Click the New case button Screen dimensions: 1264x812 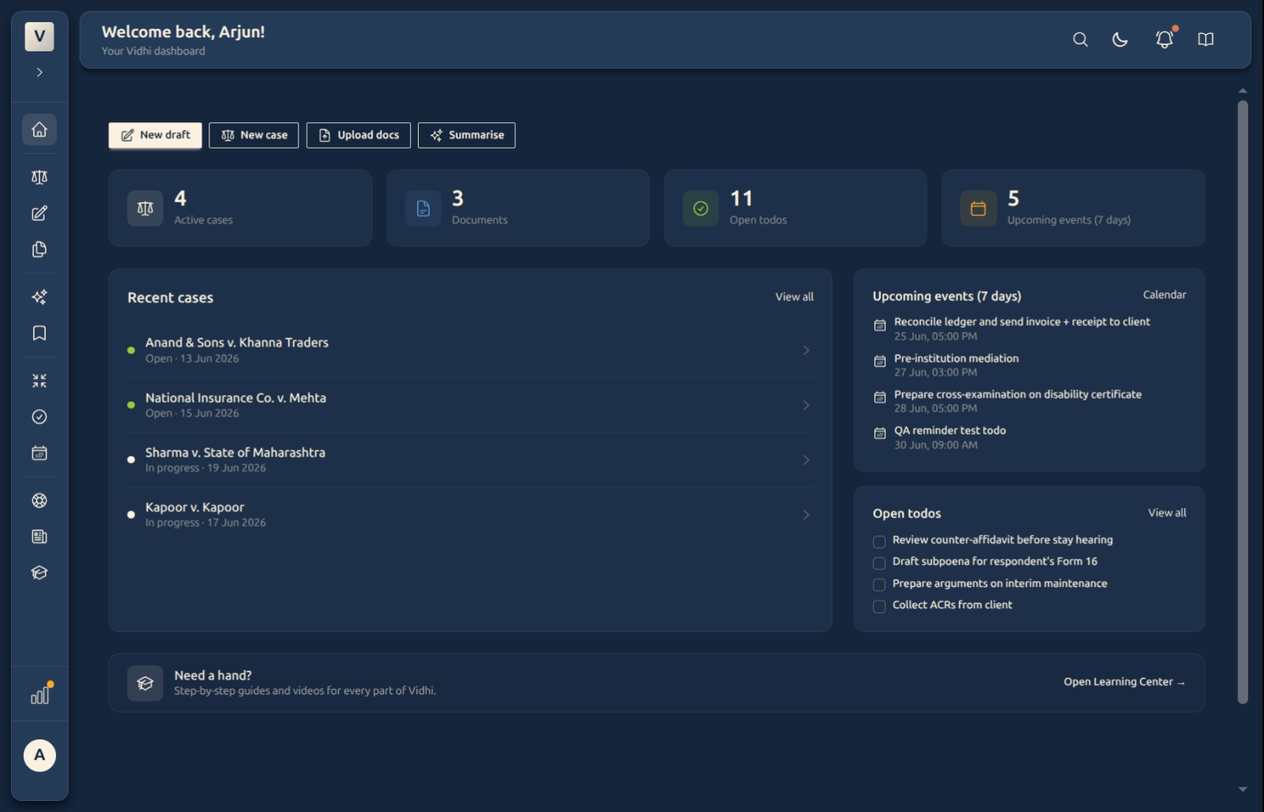(254, 135)
